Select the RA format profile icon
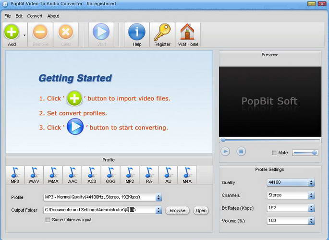 [x=149, y=175]
